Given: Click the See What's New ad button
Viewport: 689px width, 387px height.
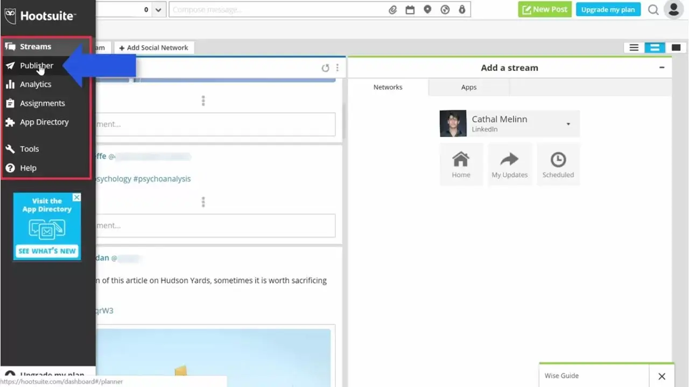Looking at the screenshot, I should coord(47,251).
